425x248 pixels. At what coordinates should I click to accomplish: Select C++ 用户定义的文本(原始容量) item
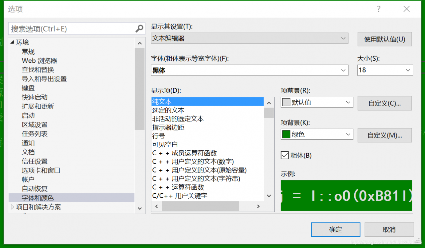pos(199,170)
